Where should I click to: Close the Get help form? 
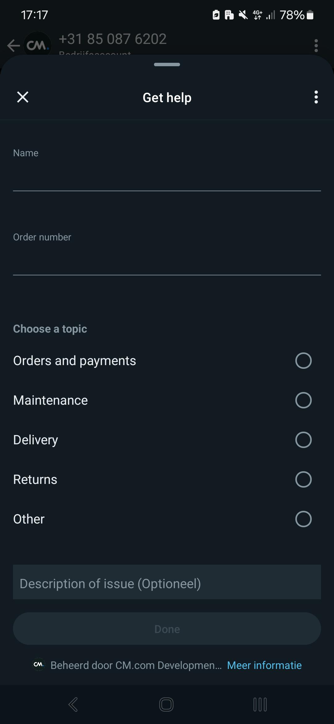tap(23, 97)
